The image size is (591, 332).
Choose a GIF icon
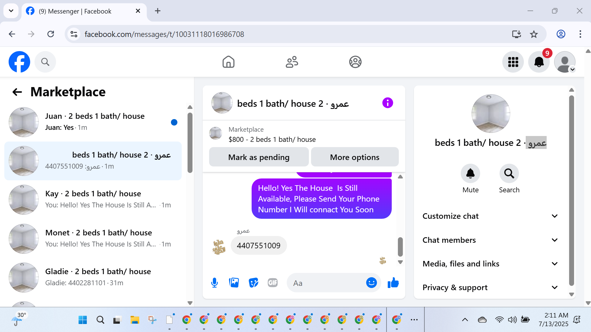[x=273, y=282]
